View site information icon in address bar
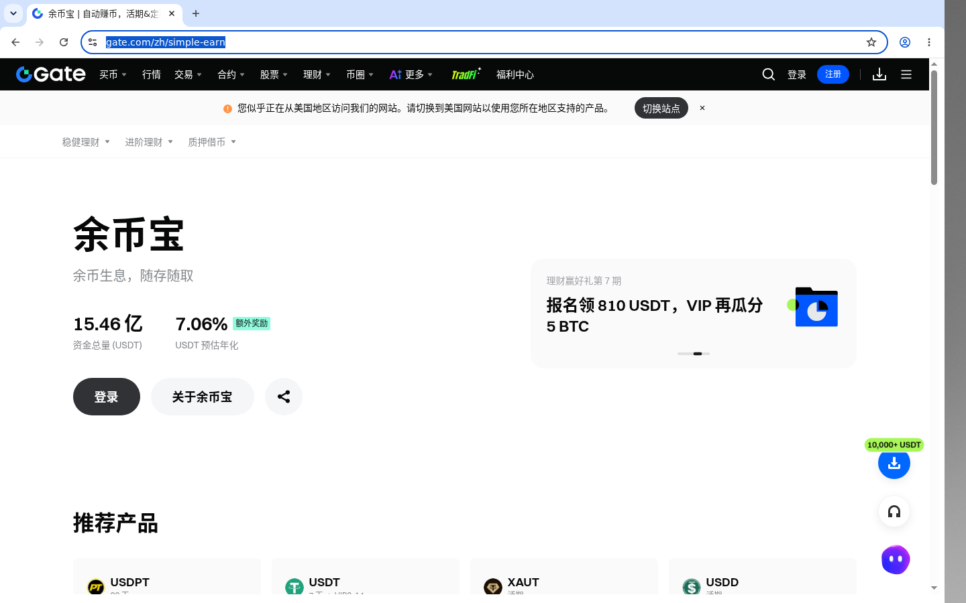 click(x=93, y=42)
